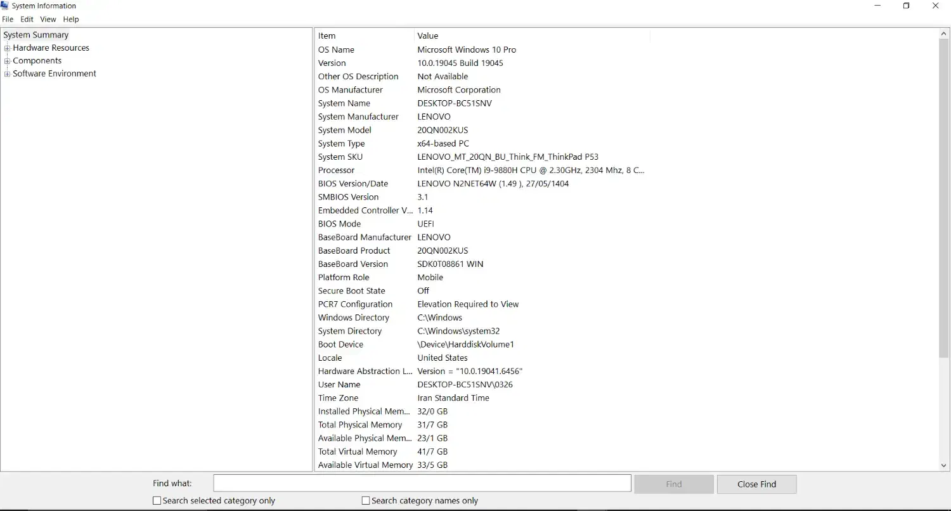Image resolution: width=951 pixels, height=511 pixels.
Task: Select the System Name row label
Action: click(x=344, y=103)
